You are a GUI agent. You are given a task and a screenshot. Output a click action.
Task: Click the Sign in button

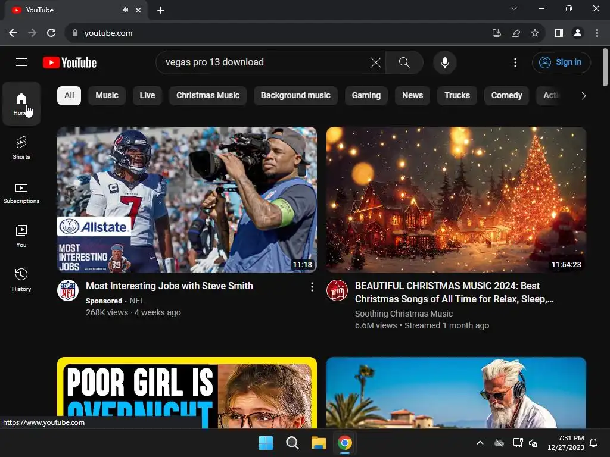[x=561, y=62]
